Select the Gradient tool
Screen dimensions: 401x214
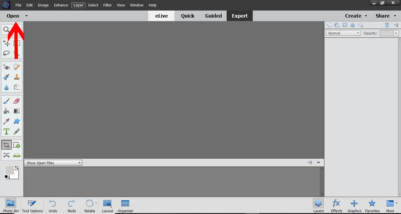point(17,111)
